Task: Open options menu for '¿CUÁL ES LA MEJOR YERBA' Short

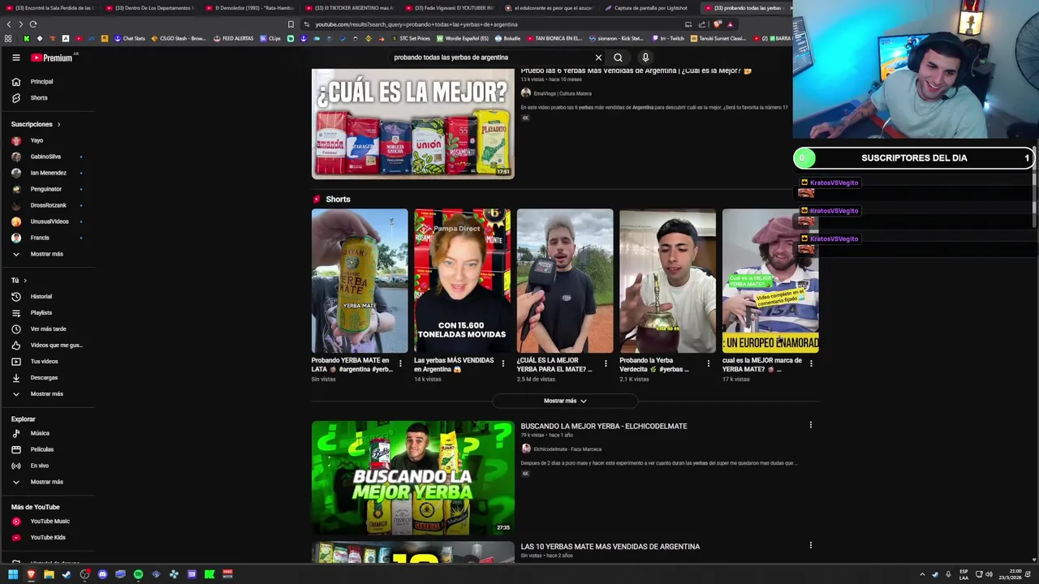Action: coord(606,363)
